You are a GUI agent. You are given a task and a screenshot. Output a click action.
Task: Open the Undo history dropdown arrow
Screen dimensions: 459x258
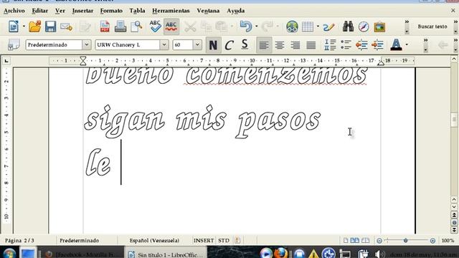[x=257, y=27]
